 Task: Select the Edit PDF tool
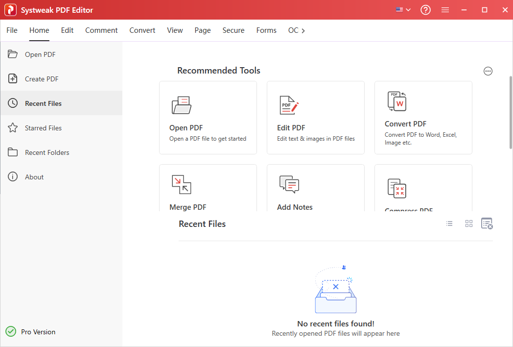pos(315,118)
